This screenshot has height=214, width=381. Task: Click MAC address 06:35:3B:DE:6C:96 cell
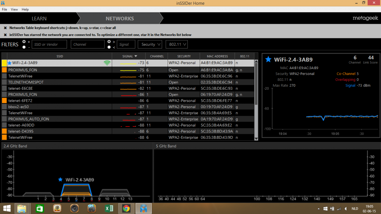point(217,76)
